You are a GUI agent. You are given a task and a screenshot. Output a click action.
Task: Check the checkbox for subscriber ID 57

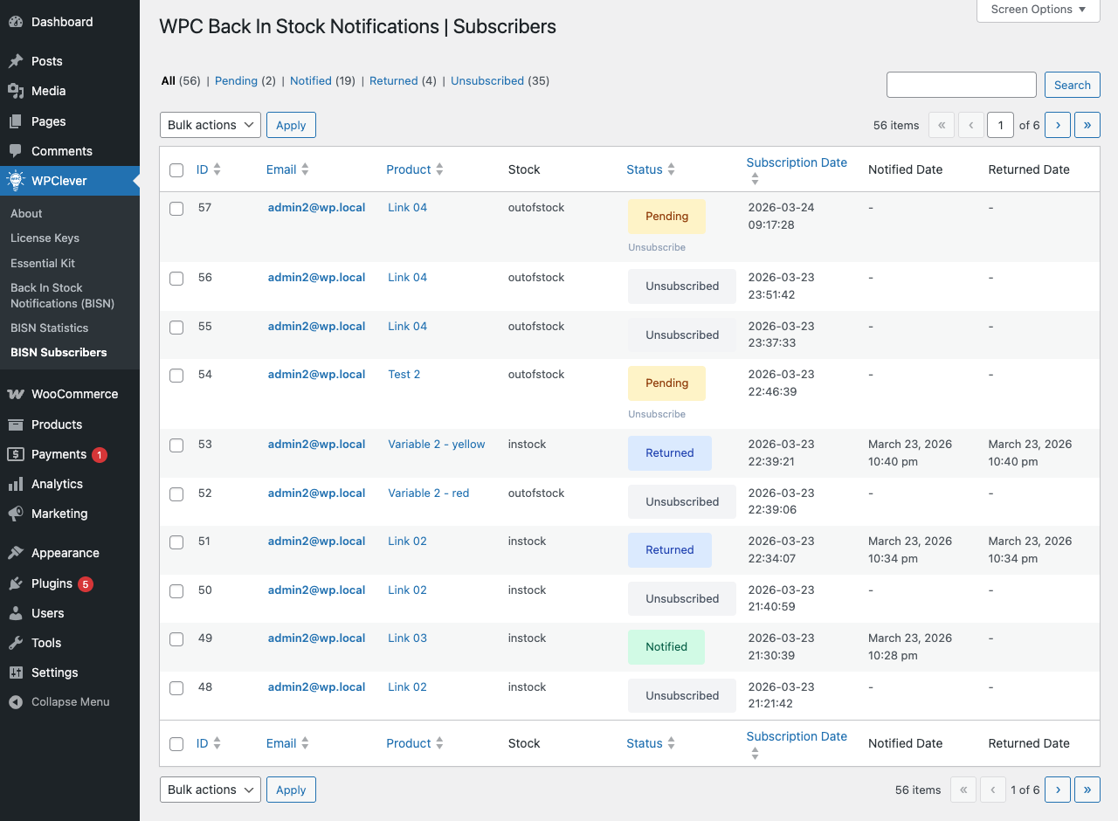(176, 209)
